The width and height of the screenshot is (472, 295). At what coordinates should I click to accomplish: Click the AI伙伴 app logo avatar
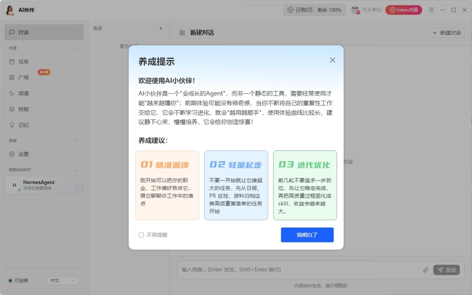tap(10, 10)
